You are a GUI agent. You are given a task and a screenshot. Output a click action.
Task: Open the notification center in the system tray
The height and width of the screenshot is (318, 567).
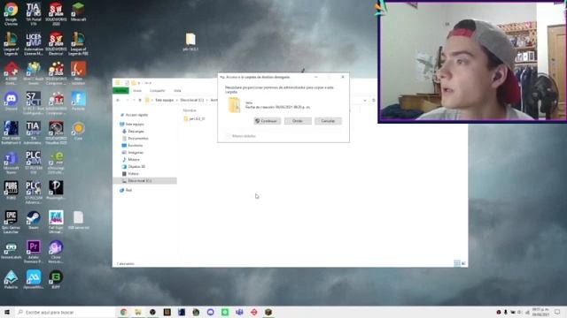point(557,312)
